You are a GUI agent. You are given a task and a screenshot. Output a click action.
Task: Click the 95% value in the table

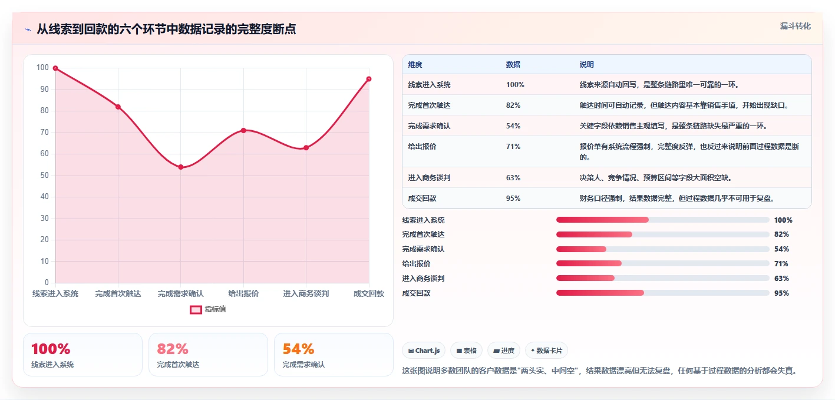pyautogui.click(x=513, y=199)
